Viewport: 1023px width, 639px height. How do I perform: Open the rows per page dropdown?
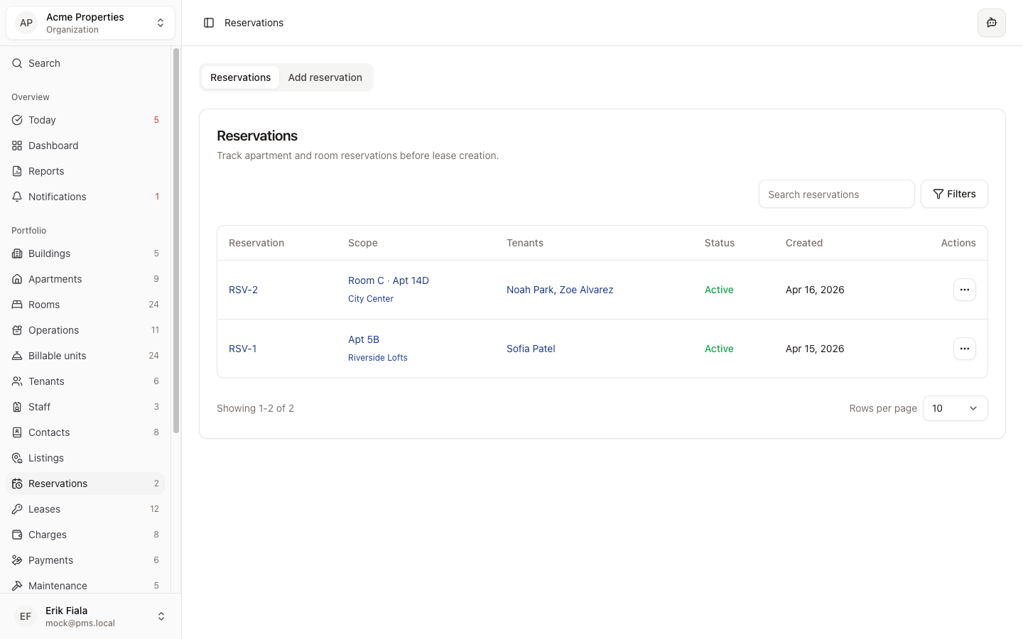point(955,408)
